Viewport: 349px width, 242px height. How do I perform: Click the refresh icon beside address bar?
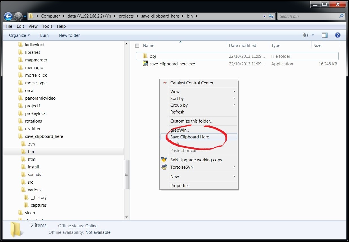coord(272,16)
